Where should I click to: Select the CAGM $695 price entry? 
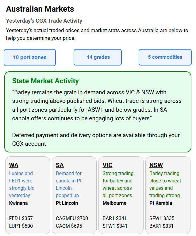point(69,226)
